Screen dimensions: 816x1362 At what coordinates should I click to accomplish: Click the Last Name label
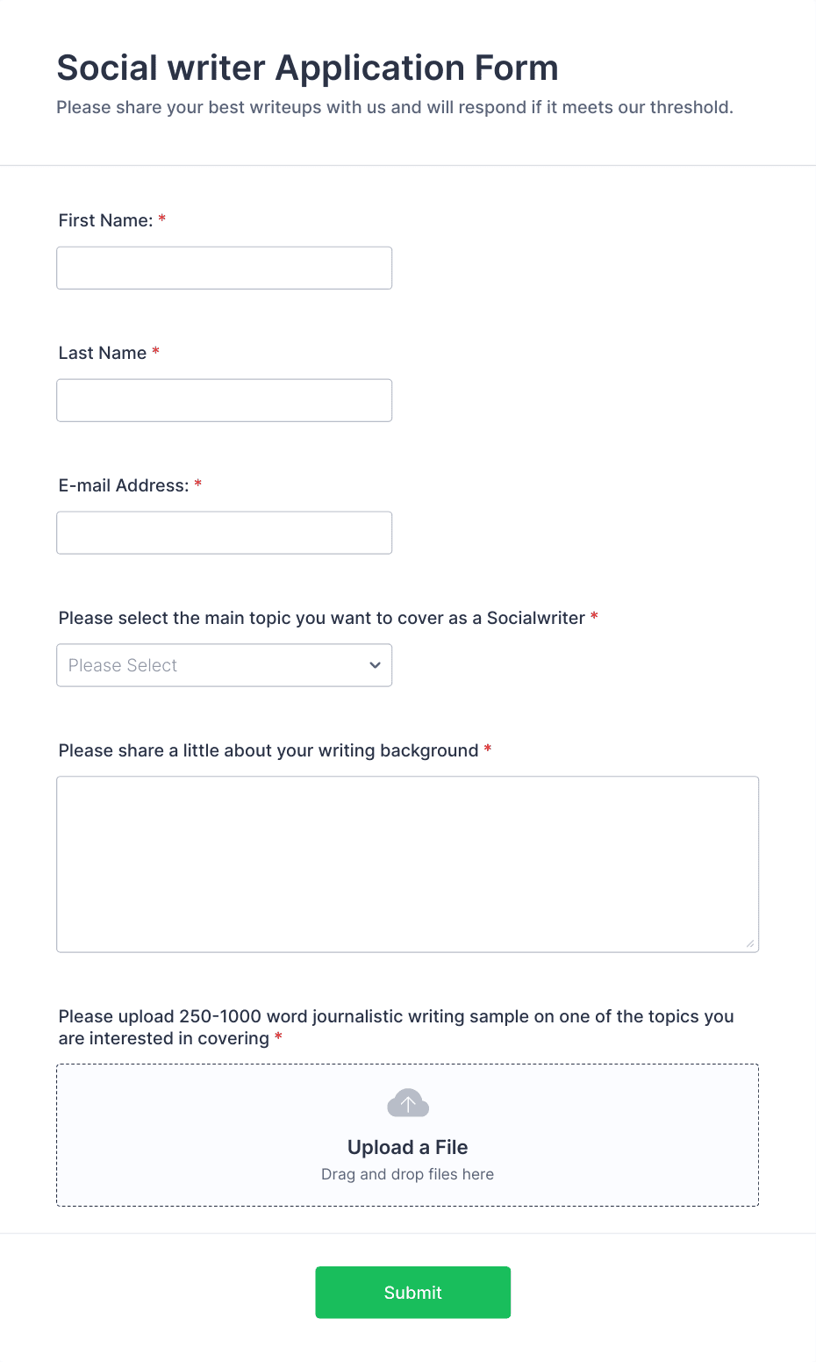tap(103, 353)
